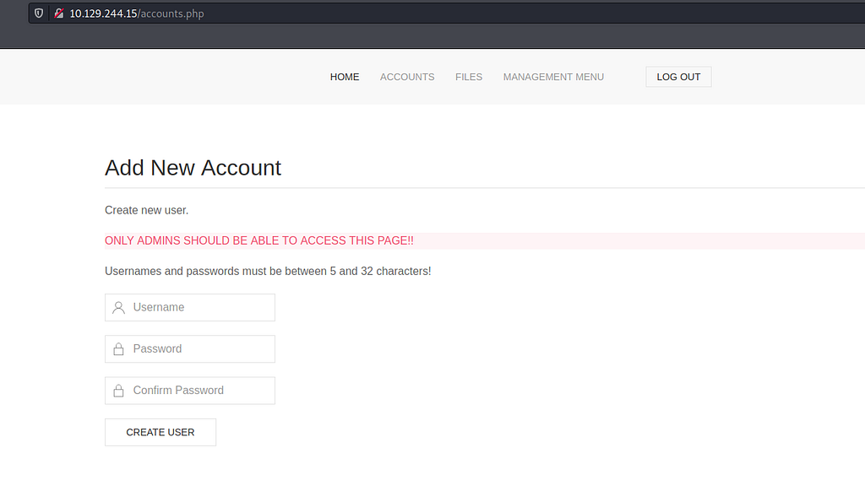The width and height of the screenshot is (865, 491).
Task: Focus the Username input field
Action: [x=190, y=307]
